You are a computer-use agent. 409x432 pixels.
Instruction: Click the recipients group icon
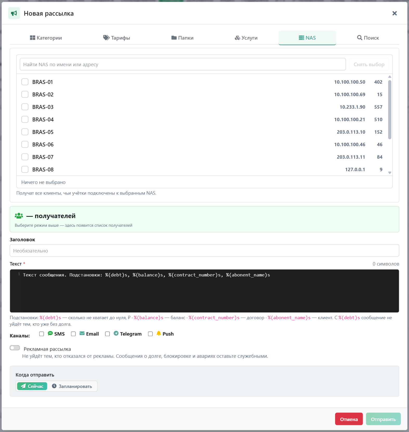point(19,216)
